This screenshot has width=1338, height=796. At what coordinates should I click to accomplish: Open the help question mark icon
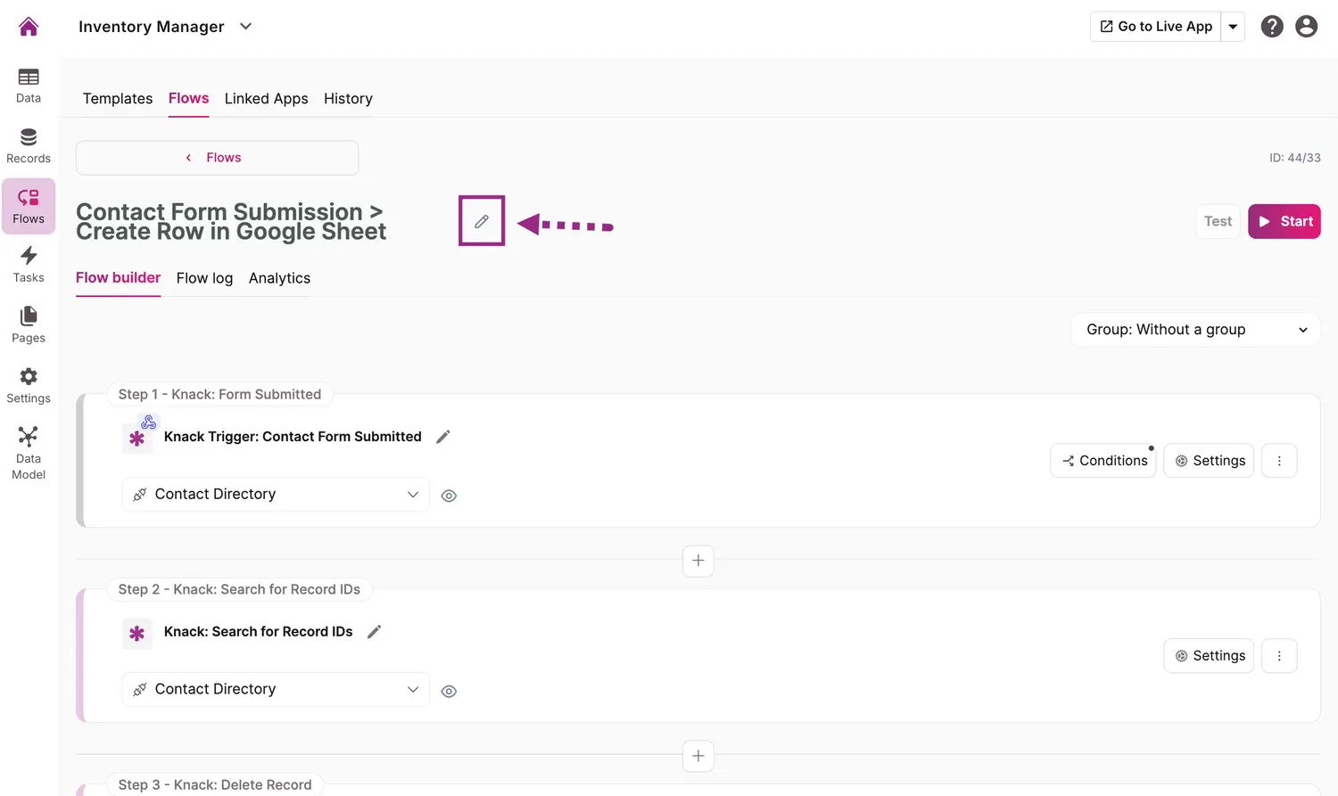pyautogui.click(x=1272, y=27)
